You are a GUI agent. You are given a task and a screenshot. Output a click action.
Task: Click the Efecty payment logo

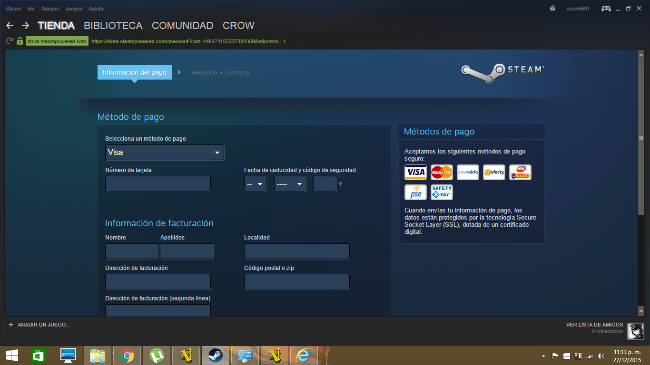494,172
